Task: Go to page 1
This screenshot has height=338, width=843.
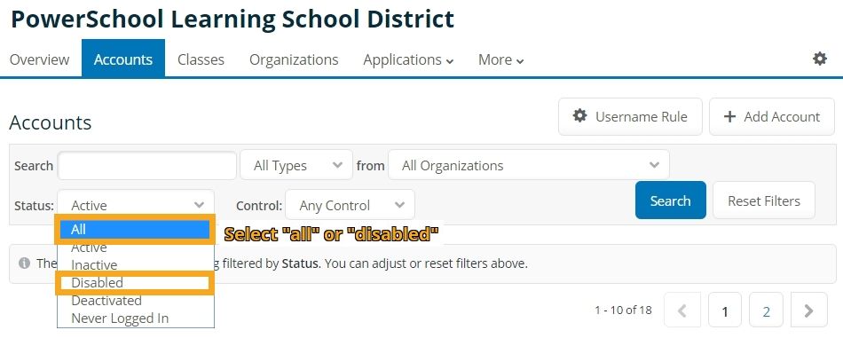Action: [x=725, y=310]
